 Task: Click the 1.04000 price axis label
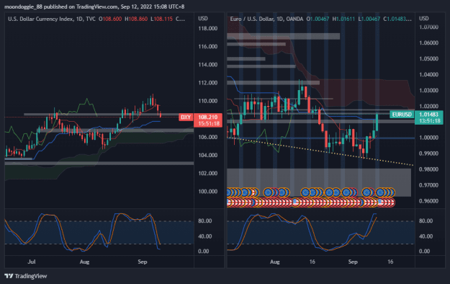coord(429,75)
